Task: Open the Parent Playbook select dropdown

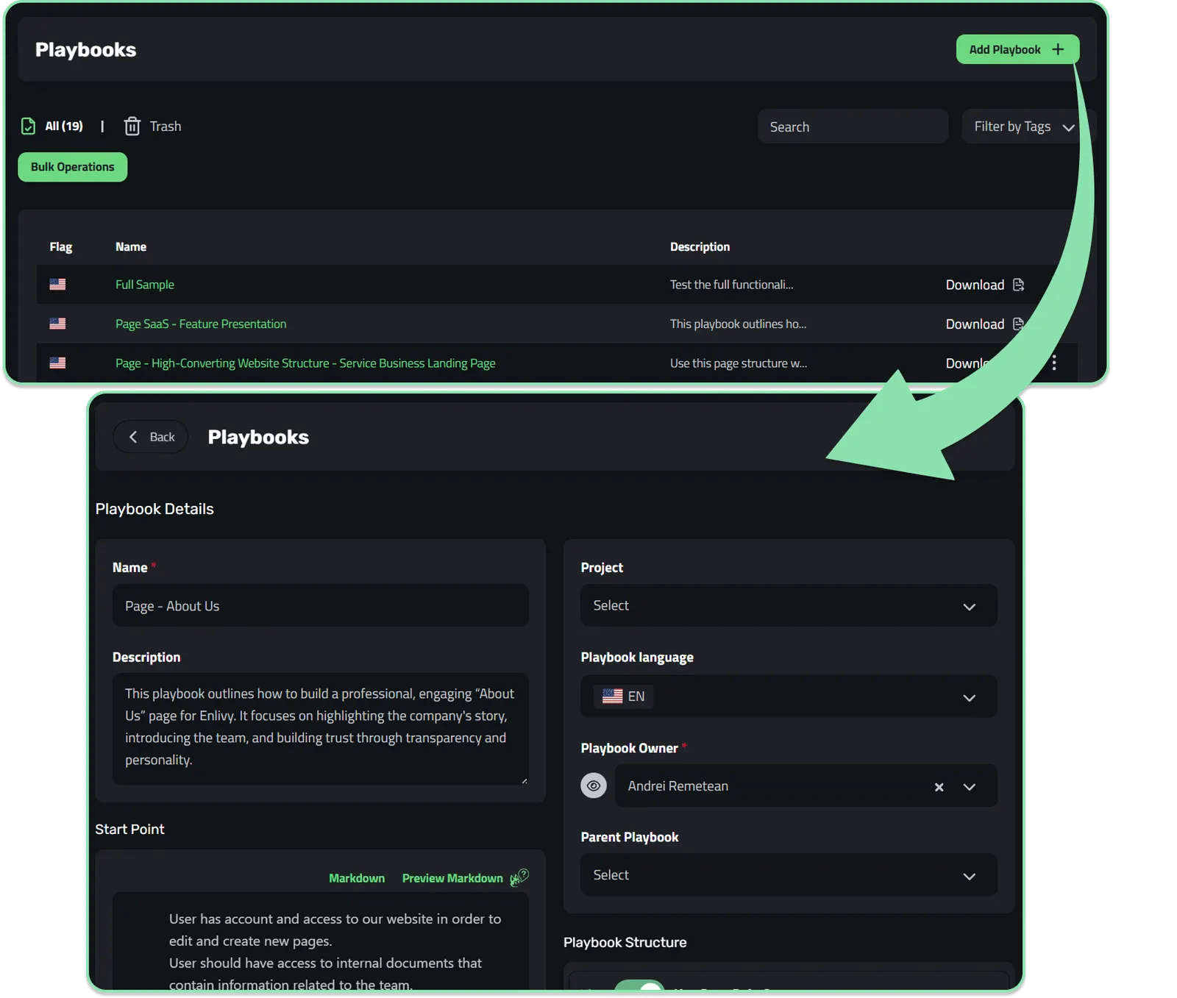Action: coord(789,875)
